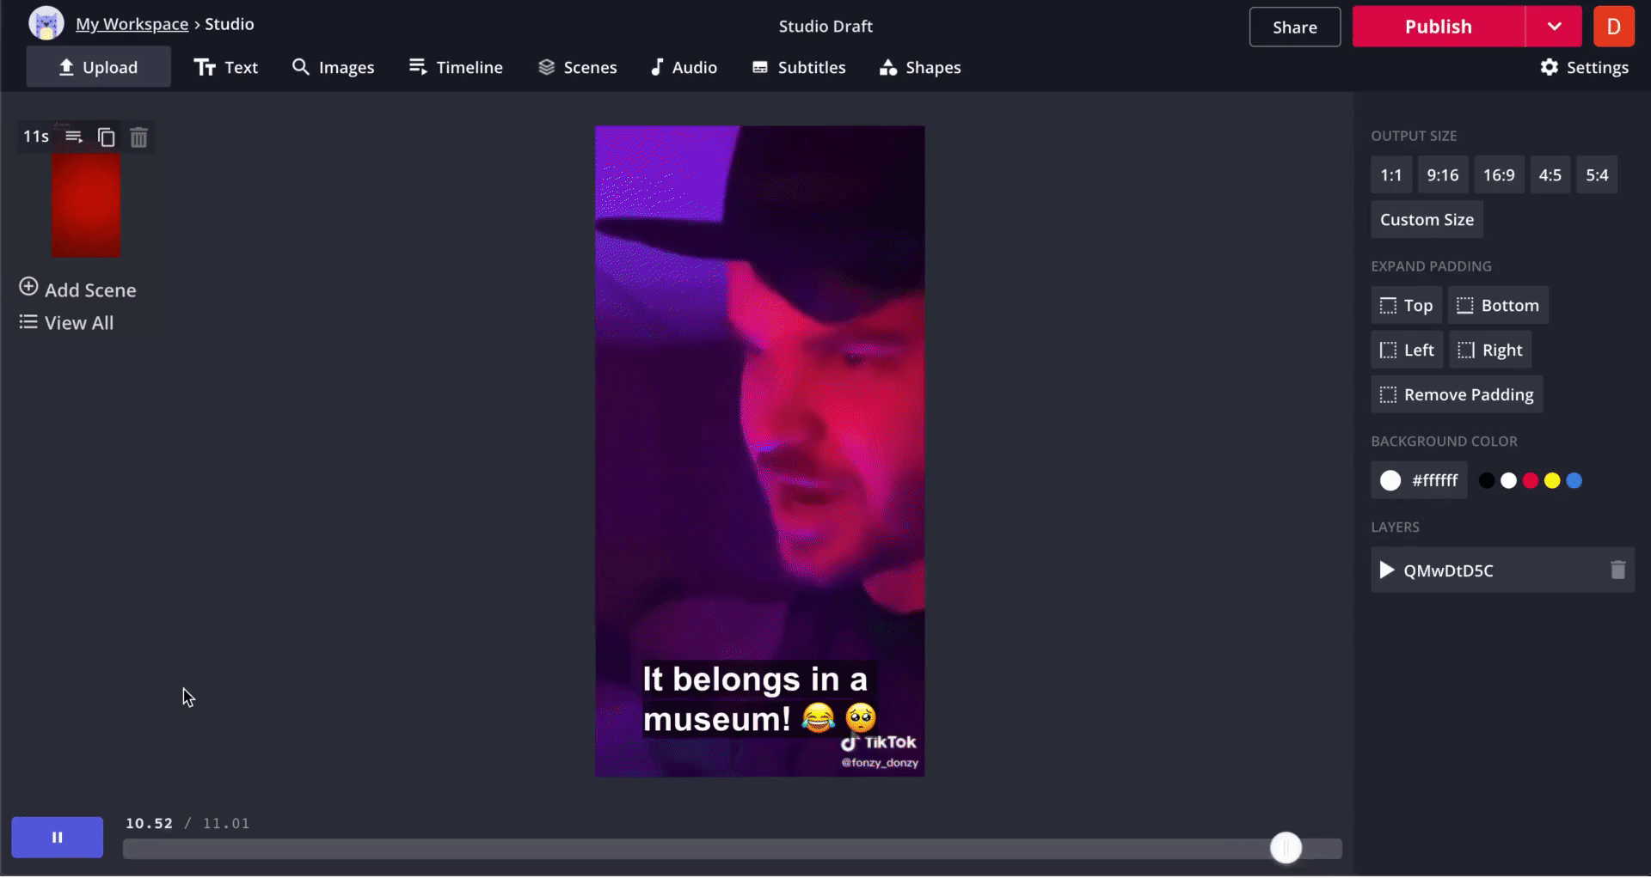Viewport: 1651px width, 878px height.
Task: Open the user account menu D
Action: coord(1613,27)
